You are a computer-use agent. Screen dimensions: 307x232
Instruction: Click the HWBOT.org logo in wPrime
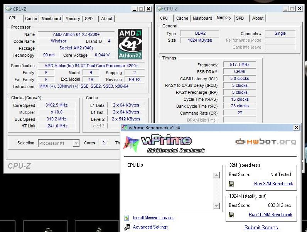tap(265, 141)
